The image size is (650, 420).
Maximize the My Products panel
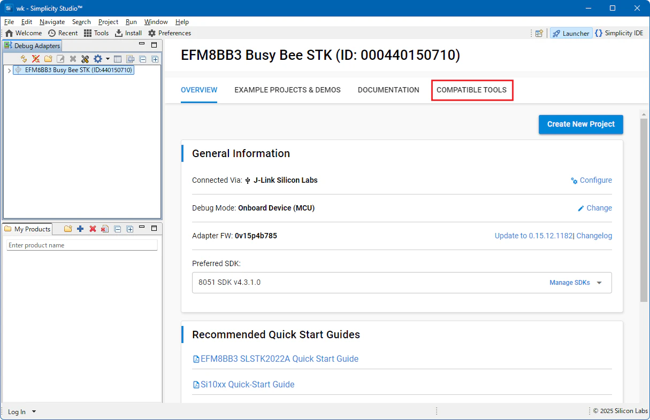(x=154, y=228)
